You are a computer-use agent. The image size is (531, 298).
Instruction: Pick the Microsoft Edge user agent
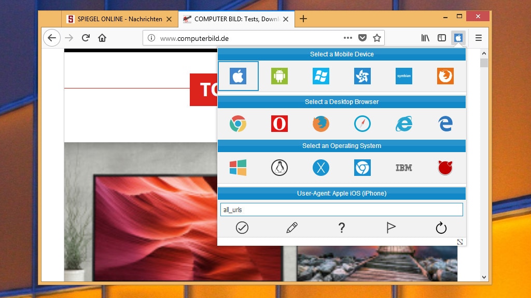pos(445,123)
